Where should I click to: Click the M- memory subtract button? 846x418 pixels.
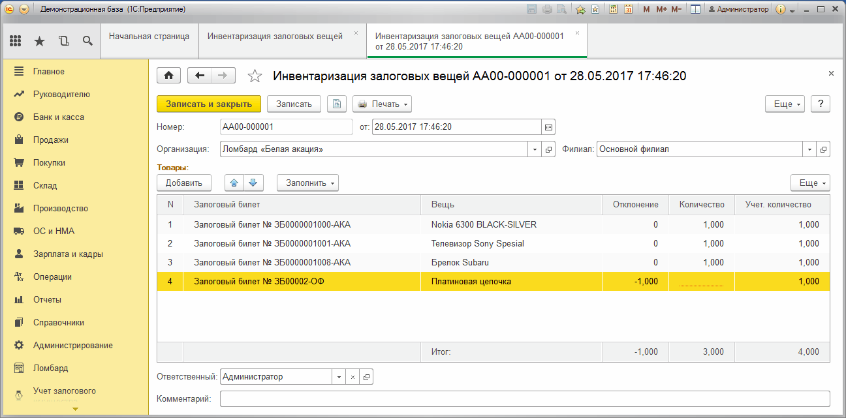676,9
